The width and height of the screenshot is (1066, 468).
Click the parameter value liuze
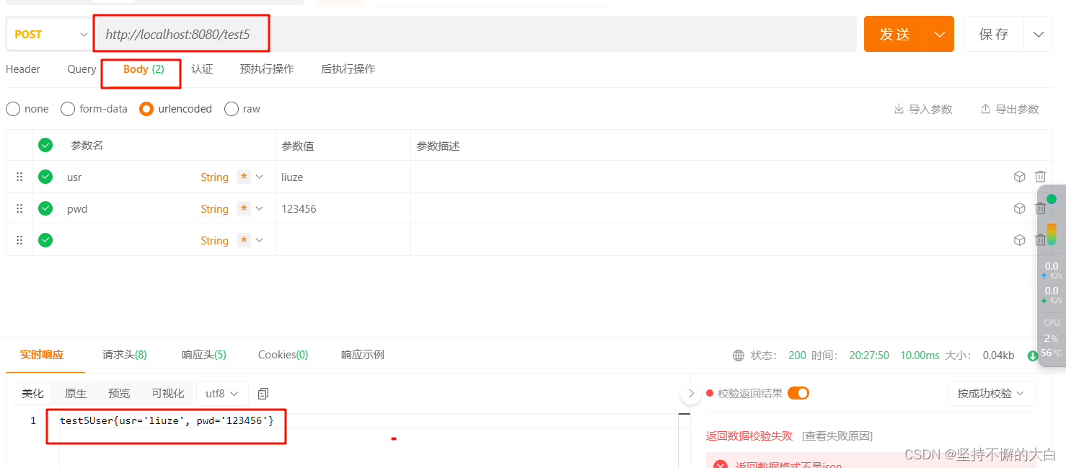point(292,177)
